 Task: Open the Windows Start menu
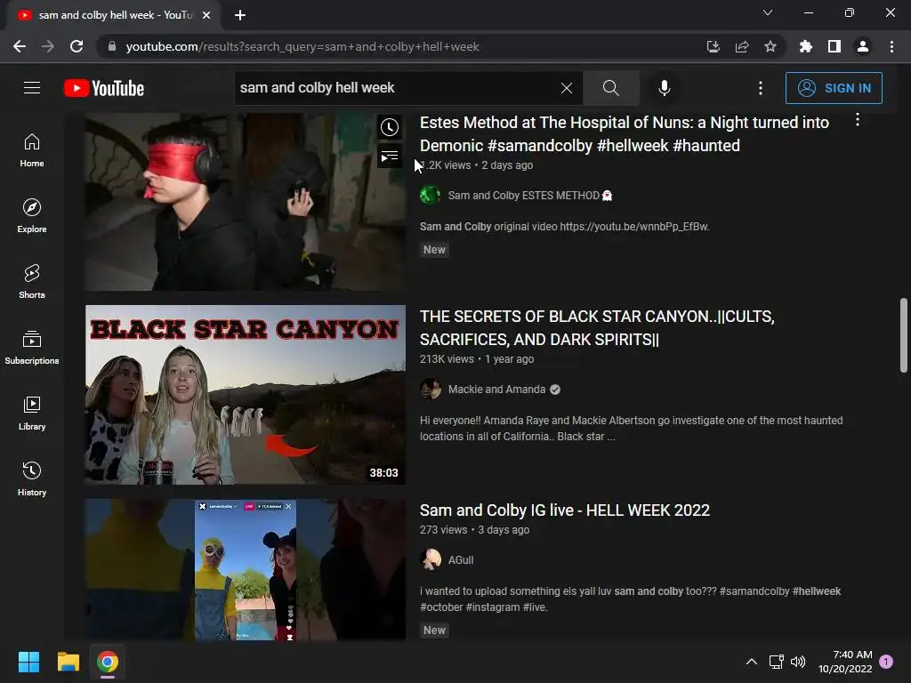pos(28,662)
